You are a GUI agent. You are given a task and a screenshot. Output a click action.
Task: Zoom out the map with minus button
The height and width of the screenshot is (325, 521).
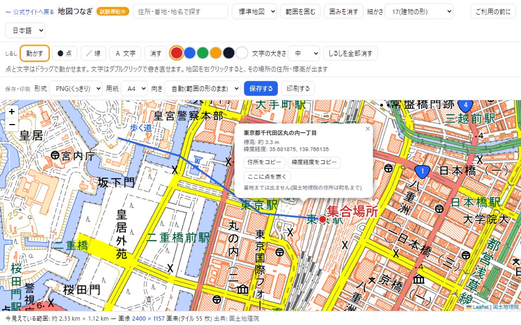[x=12, y=125]
